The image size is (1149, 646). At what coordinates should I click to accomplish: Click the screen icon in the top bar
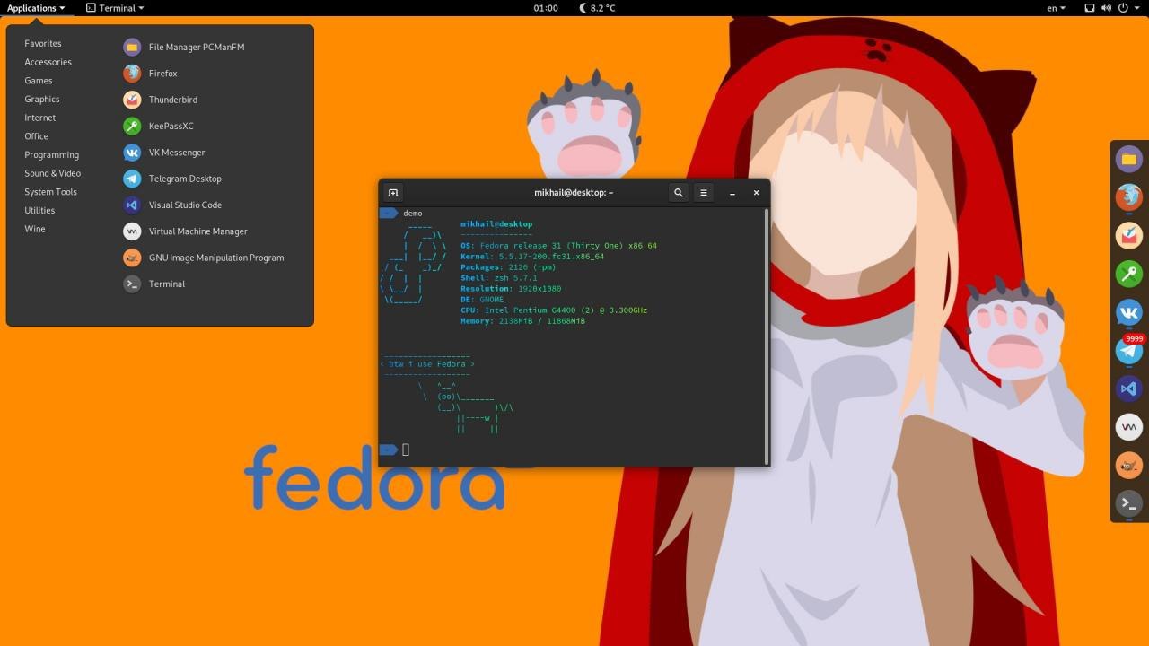coord(1090,8)
